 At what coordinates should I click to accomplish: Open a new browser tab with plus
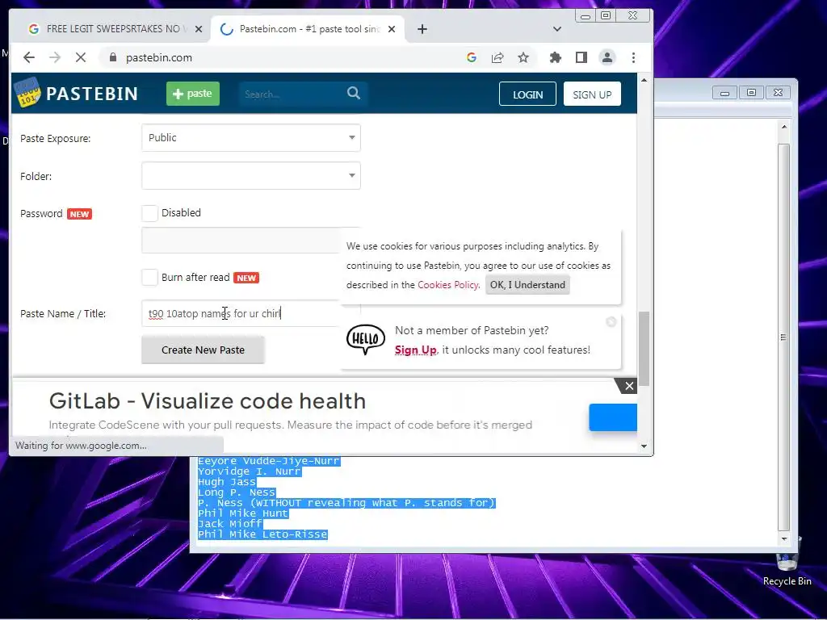tap(422, 29)
